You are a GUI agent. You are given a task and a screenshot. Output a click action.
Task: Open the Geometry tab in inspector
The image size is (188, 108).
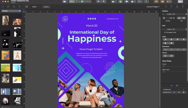[x=171, y=7]
